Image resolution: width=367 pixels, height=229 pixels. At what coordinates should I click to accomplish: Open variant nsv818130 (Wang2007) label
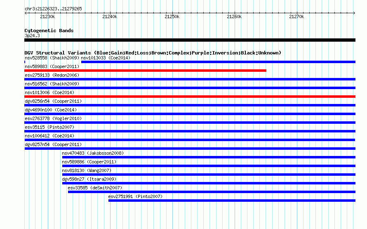click(x=87, y=170)
